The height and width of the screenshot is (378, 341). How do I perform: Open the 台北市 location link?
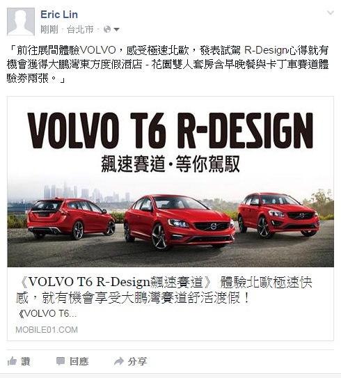point(80,29)
